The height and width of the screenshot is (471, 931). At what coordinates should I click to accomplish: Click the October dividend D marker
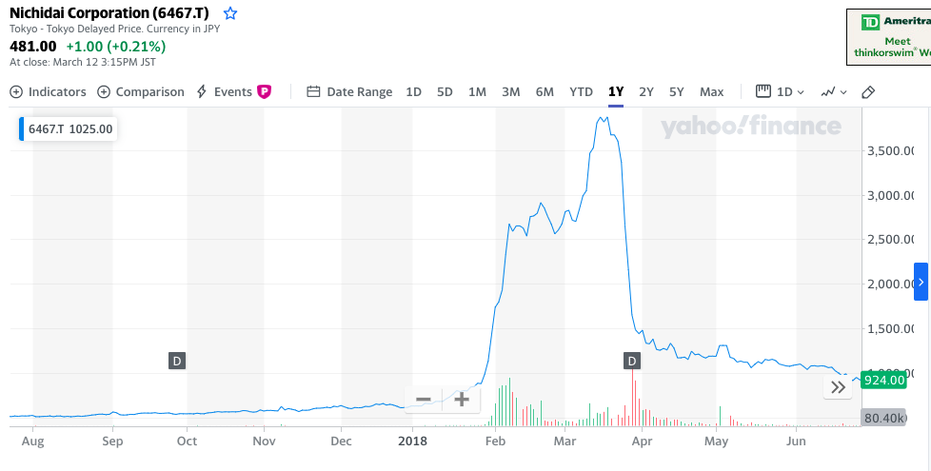[x=177, y=361]
